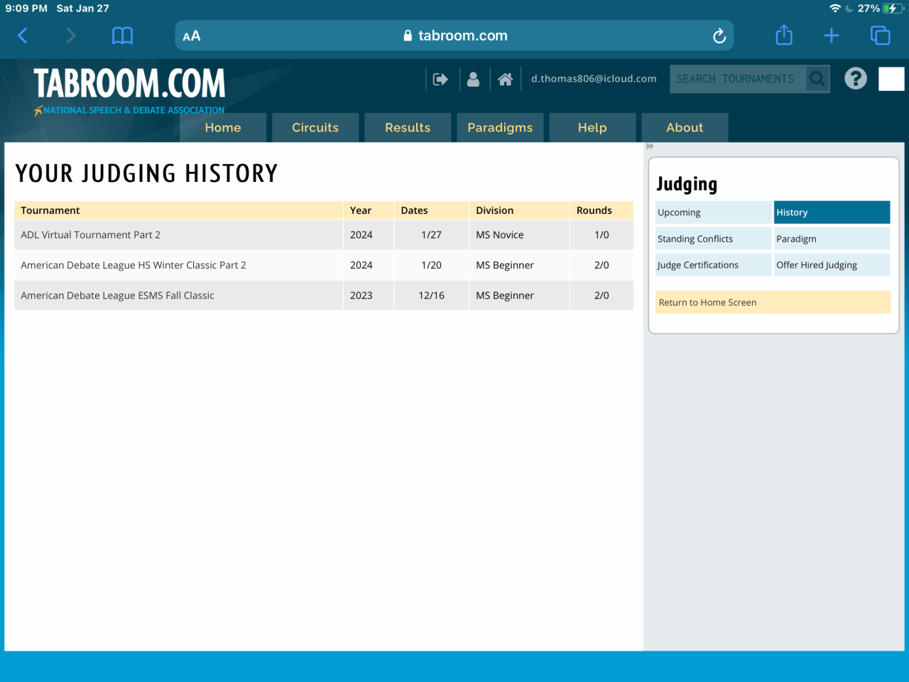Open the Paradigms menu tab
This screenshot has height=682, width=909.
(500, 128)
